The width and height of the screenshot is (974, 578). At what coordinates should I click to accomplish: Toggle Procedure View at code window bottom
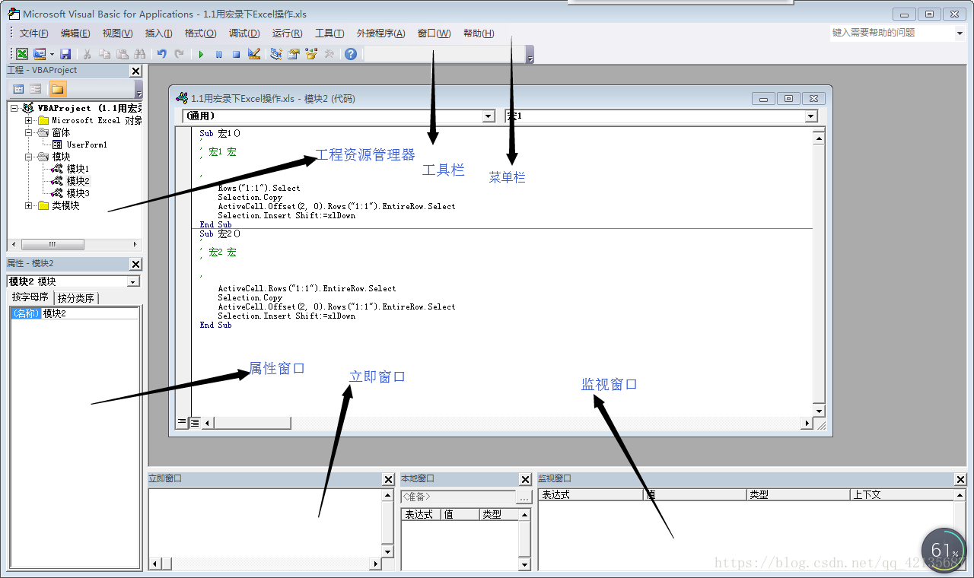(182, 422)
